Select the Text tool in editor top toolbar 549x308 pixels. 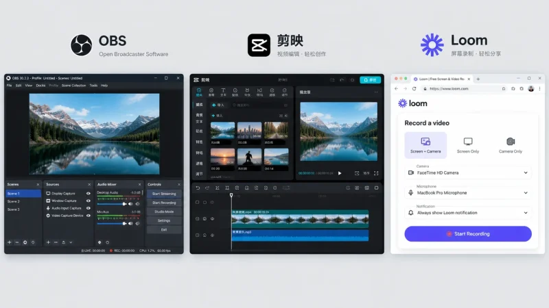[x=223, y=92]
